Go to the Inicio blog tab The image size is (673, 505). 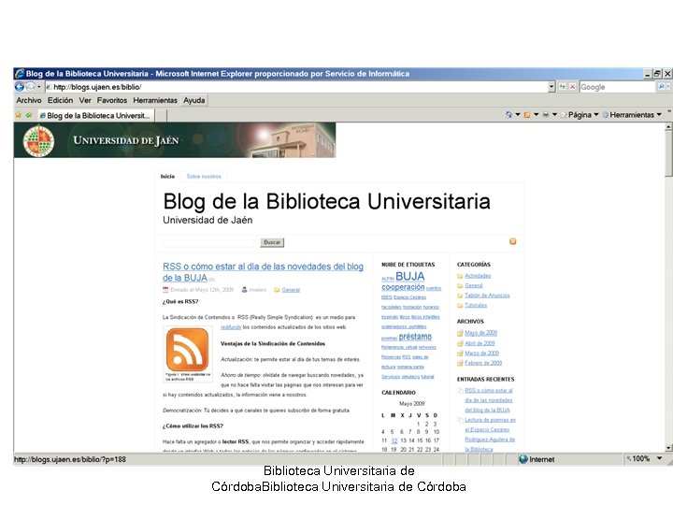pyautogui.click(x=168, y=177)
